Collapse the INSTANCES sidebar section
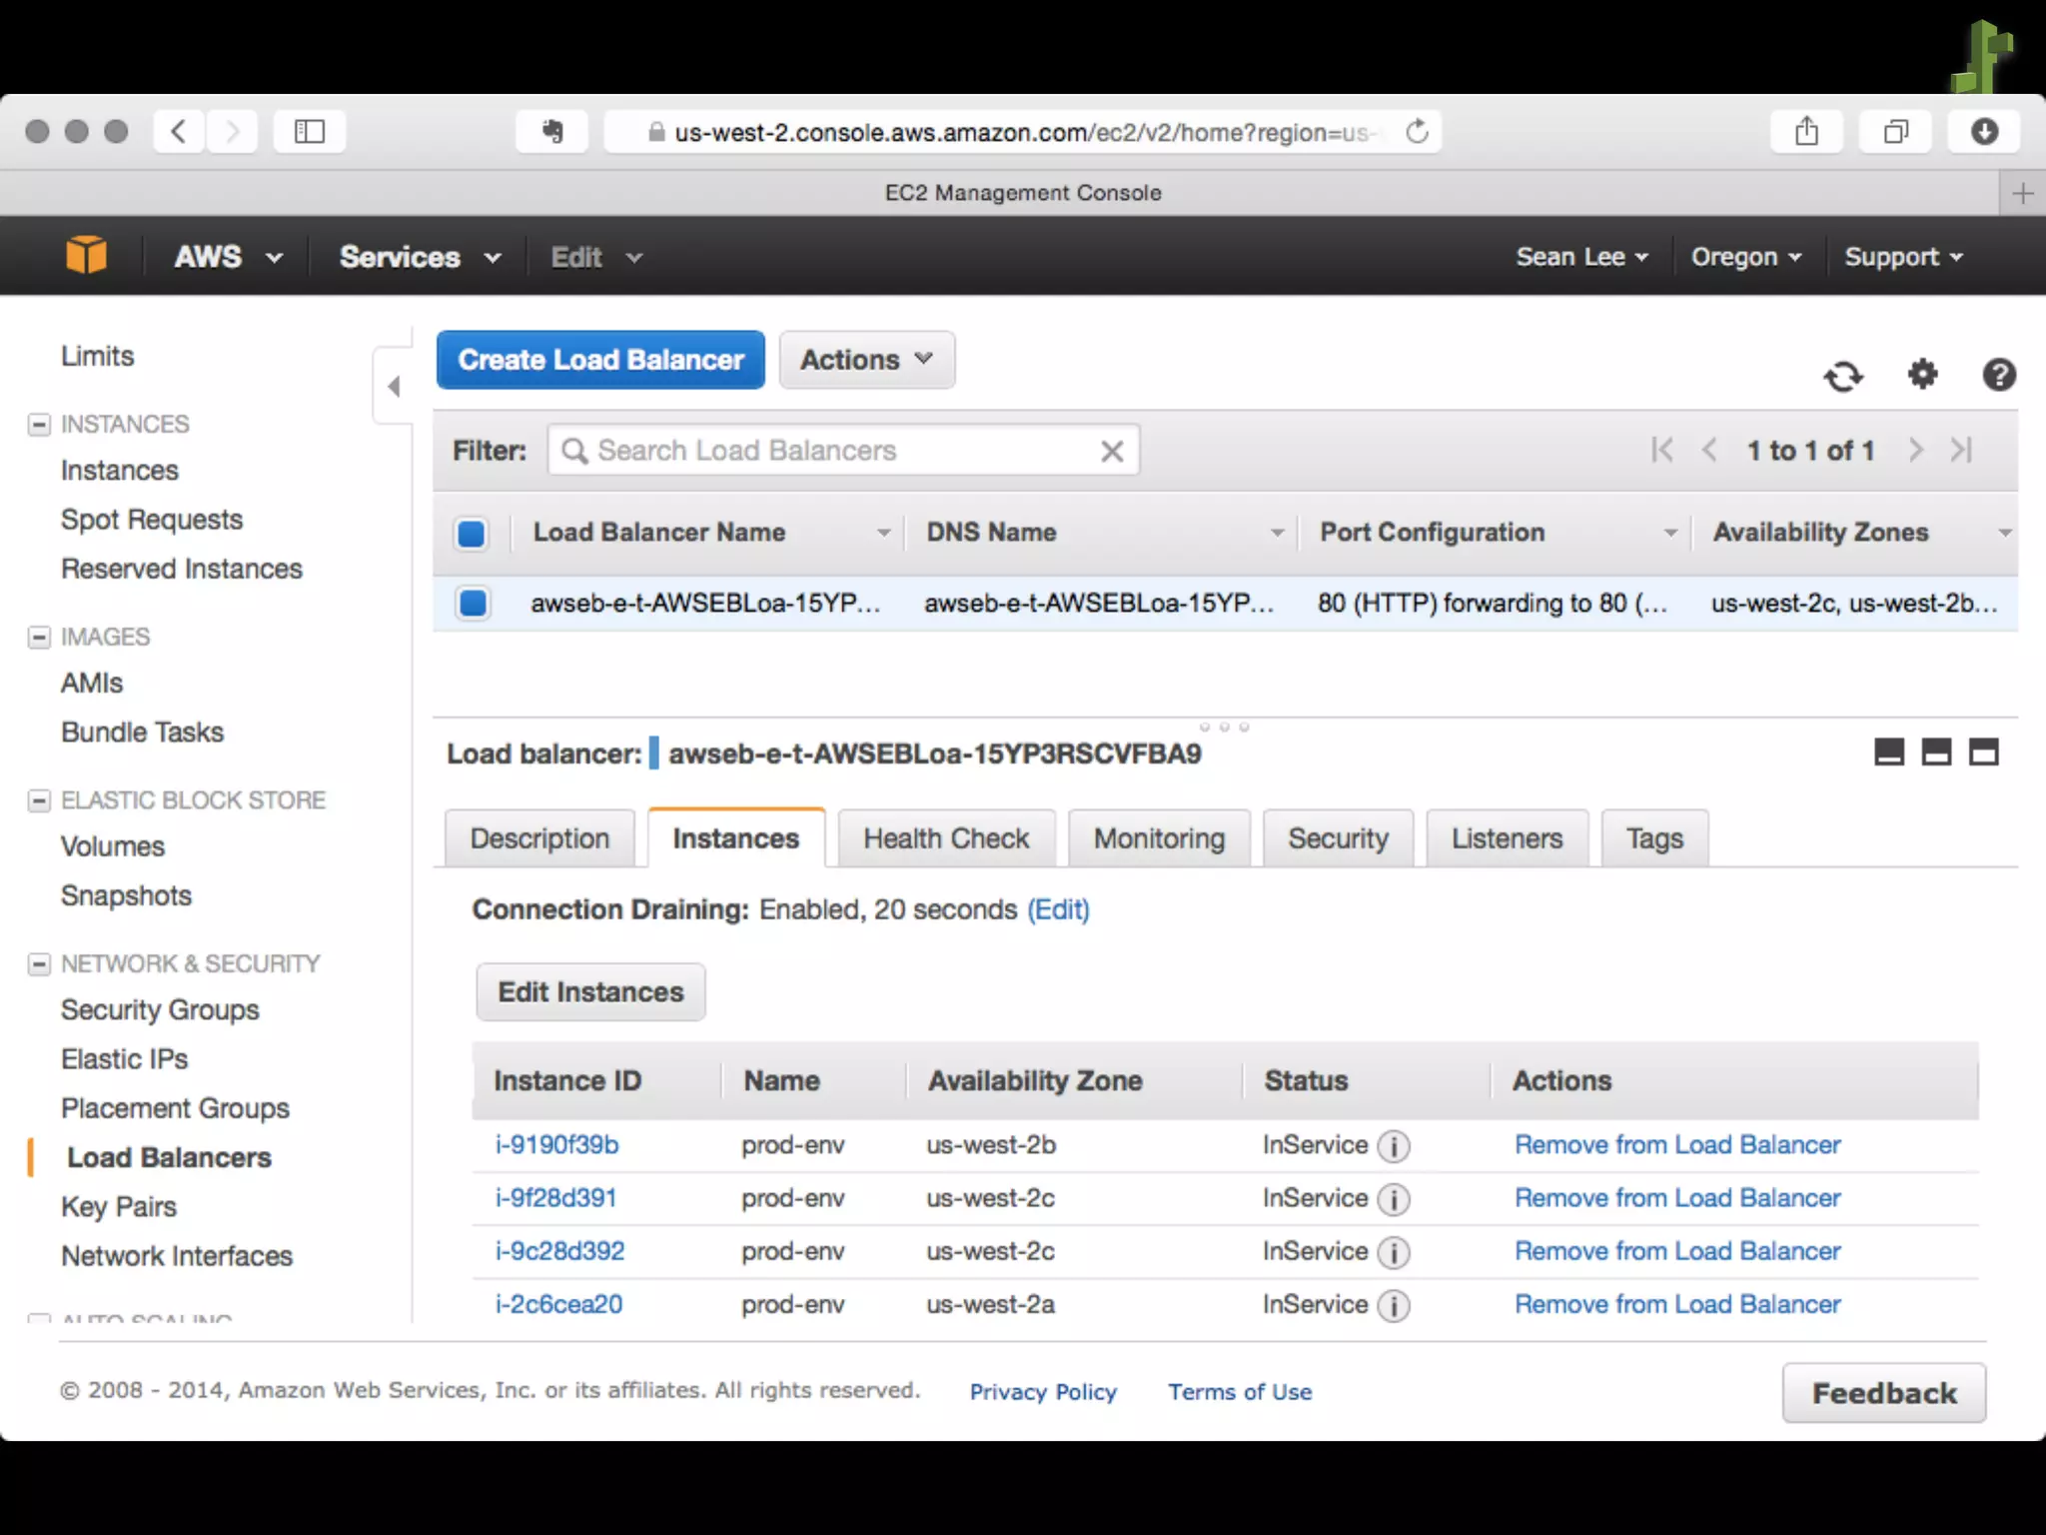The width and height of the screenshot is (2046, 1535). coord(39,425)
